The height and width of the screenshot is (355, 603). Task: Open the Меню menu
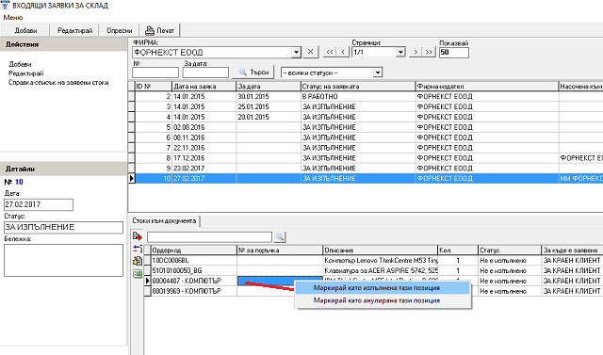pos(13,17)
